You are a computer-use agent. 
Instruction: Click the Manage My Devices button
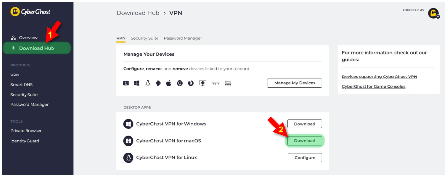[294, 83]
